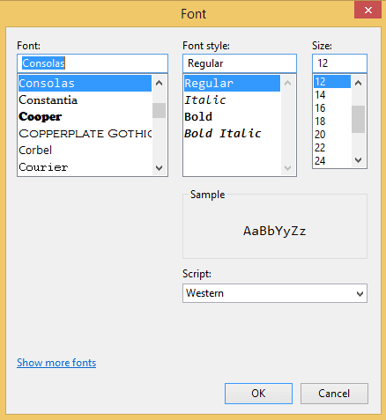Click the Cancel button
386x420 pixels.
tap(334, 394)
